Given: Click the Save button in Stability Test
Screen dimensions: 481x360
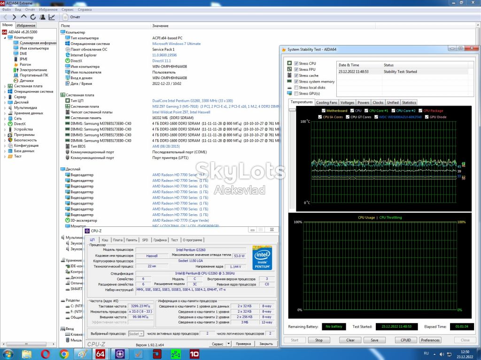Looking at the screenshot, I should point(374,340).
